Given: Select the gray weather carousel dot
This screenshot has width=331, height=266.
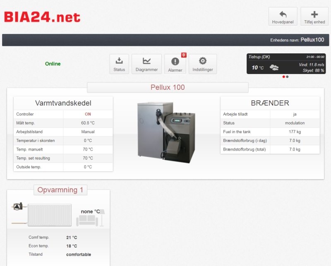Looking at the screenshot, I should pos(287,77).
